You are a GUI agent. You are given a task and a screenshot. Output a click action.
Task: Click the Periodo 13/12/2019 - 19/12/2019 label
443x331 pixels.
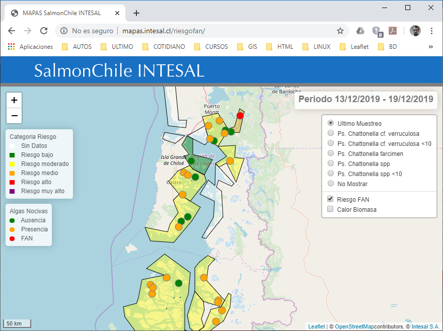[366, 99]
